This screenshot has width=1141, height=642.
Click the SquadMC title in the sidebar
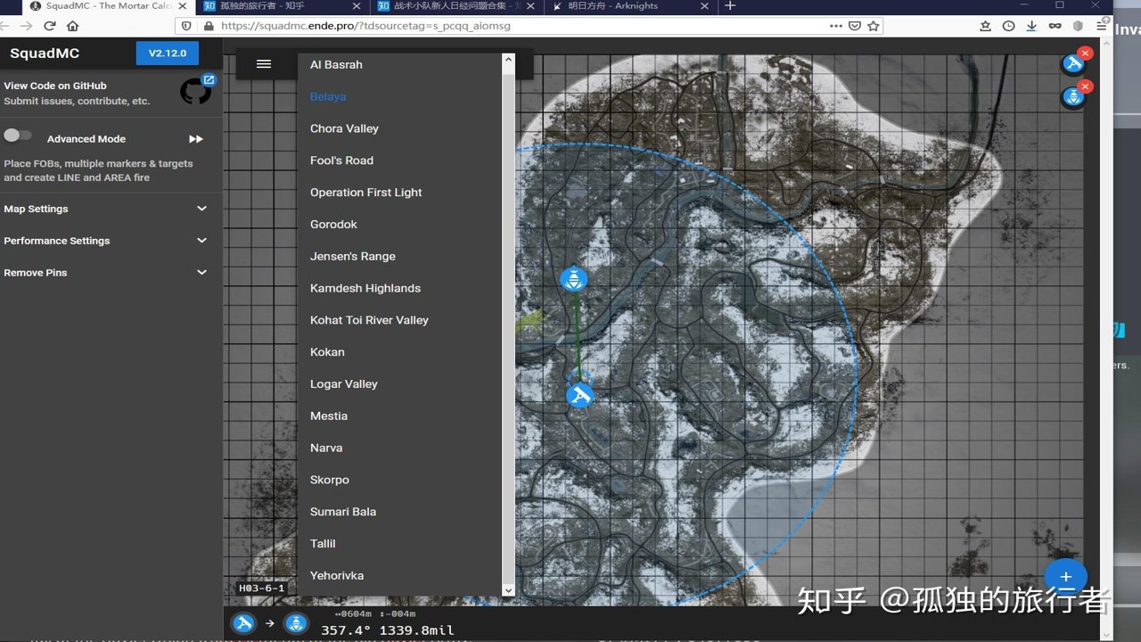[x=45, y=53]
